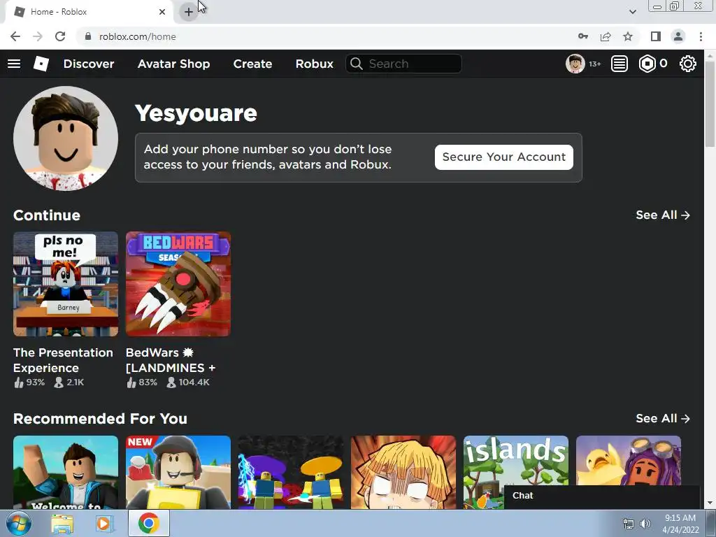The image size is (716, 537).
Task: View site info via lock icon
Action: click(87, 36)
